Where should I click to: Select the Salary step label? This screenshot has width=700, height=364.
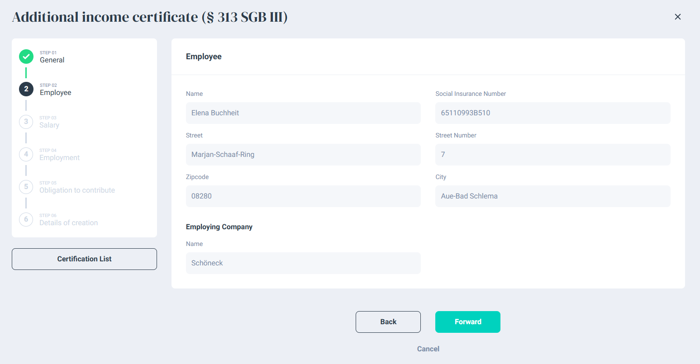pyautogui.click(x=49, y=125)
